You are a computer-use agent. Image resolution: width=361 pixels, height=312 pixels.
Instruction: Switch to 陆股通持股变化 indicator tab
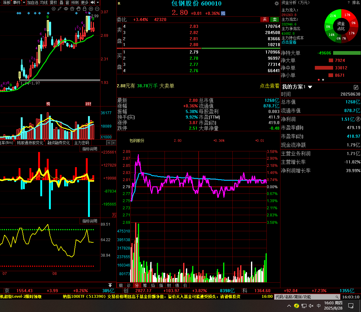(30, 143)
